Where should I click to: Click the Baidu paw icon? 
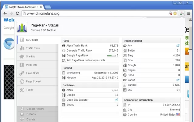click(x=125, y=51)
